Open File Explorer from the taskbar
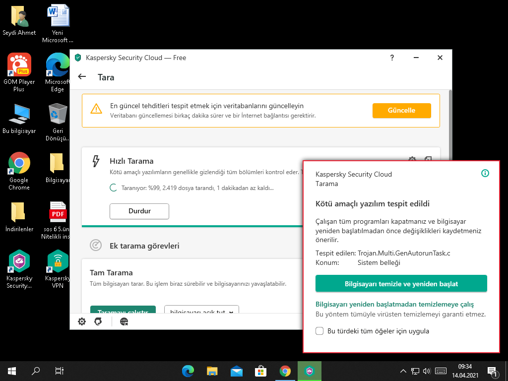This screenshot has width=508, height=381. click(212, 371)
